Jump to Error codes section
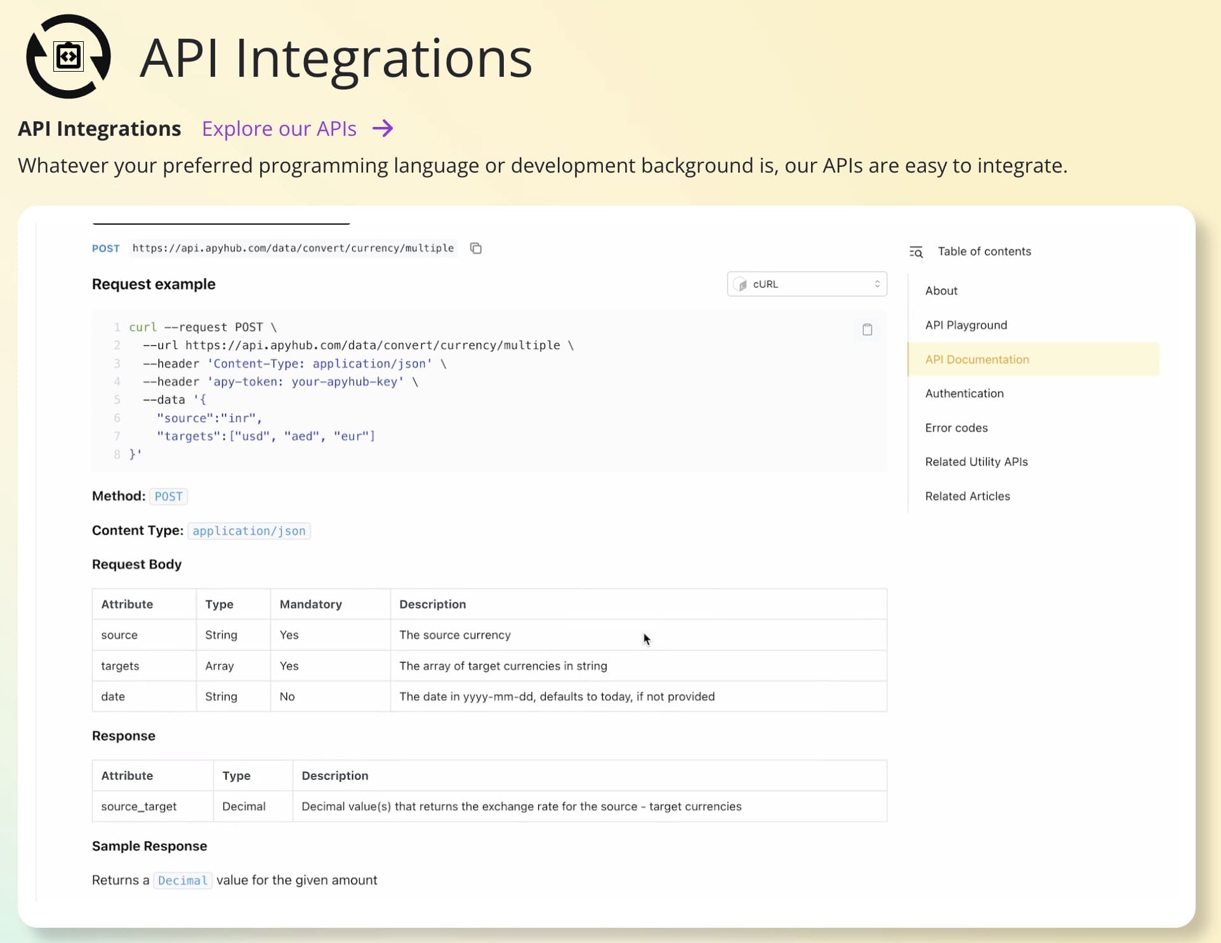This screenshot has height=943, width=1221. click(956, 428)
